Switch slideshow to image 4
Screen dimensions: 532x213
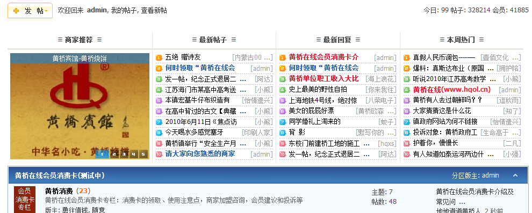(x=133, y=155)
